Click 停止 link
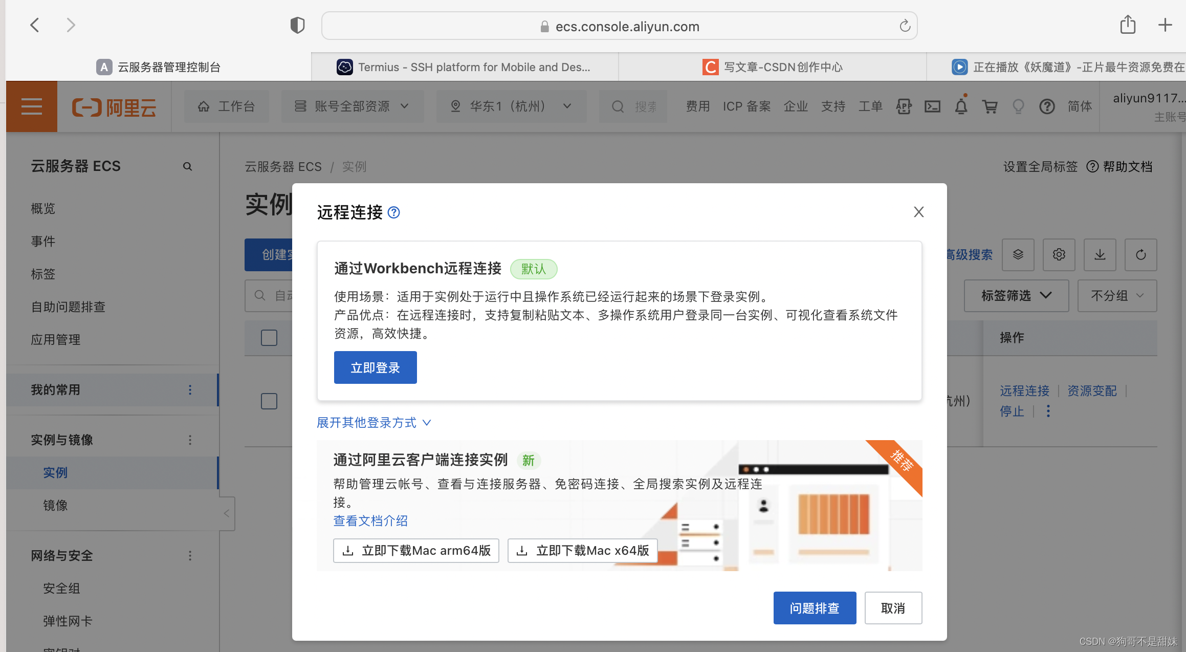The image size is (1186, 652). point(1012,411)
